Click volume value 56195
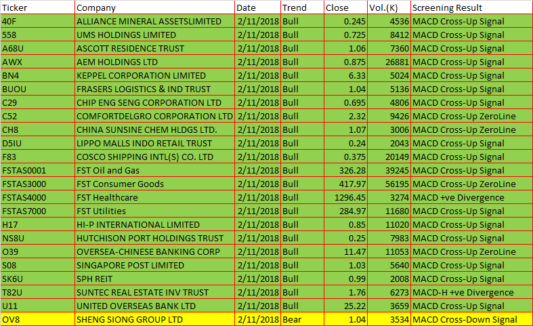 (389, 184)
